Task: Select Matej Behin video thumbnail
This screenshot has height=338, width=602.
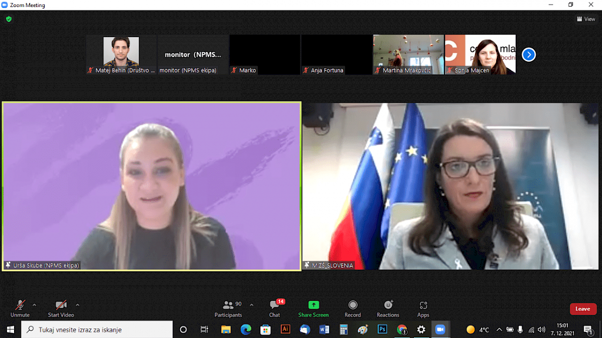Action: pyautogui.click(x=121, y=55)
